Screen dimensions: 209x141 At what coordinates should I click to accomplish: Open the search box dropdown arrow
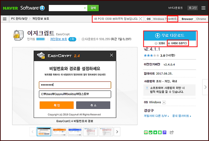click(x=85, y=8)
